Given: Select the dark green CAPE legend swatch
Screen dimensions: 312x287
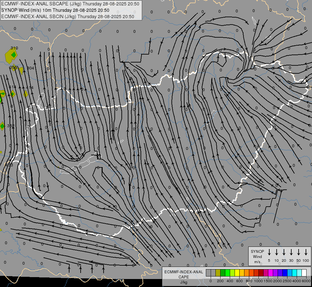Looking at the screenshot, I should click(x=223, y=273).
